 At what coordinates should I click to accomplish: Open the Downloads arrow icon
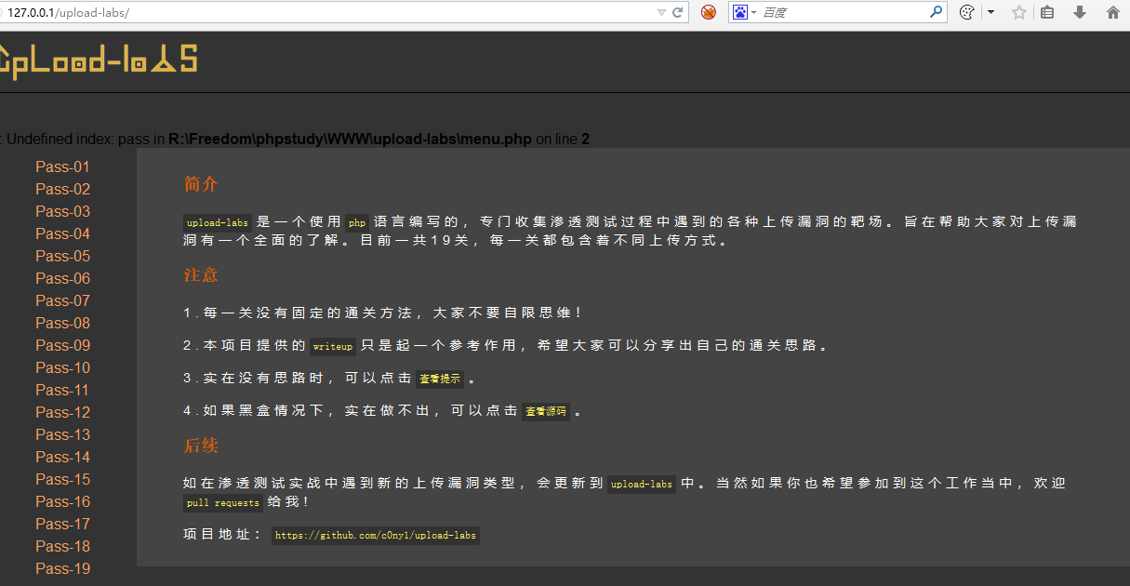[x=1079, y=12]
